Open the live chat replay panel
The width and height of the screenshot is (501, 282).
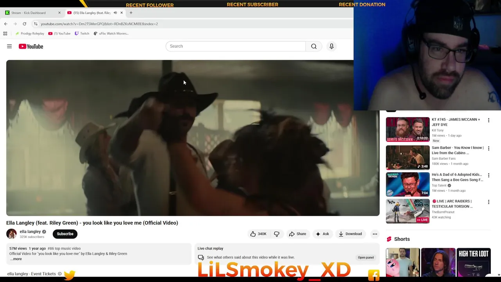(366, 257)
